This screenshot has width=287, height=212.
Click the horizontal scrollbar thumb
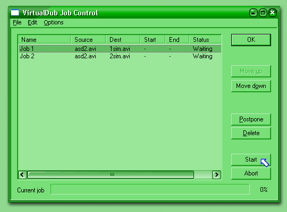pos(111,175)
